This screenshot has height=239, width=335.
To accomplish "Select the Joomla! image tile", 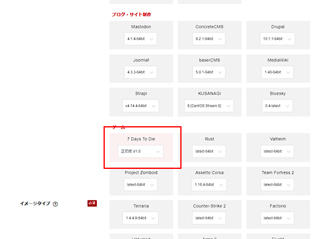I will [x=141, y=68].
